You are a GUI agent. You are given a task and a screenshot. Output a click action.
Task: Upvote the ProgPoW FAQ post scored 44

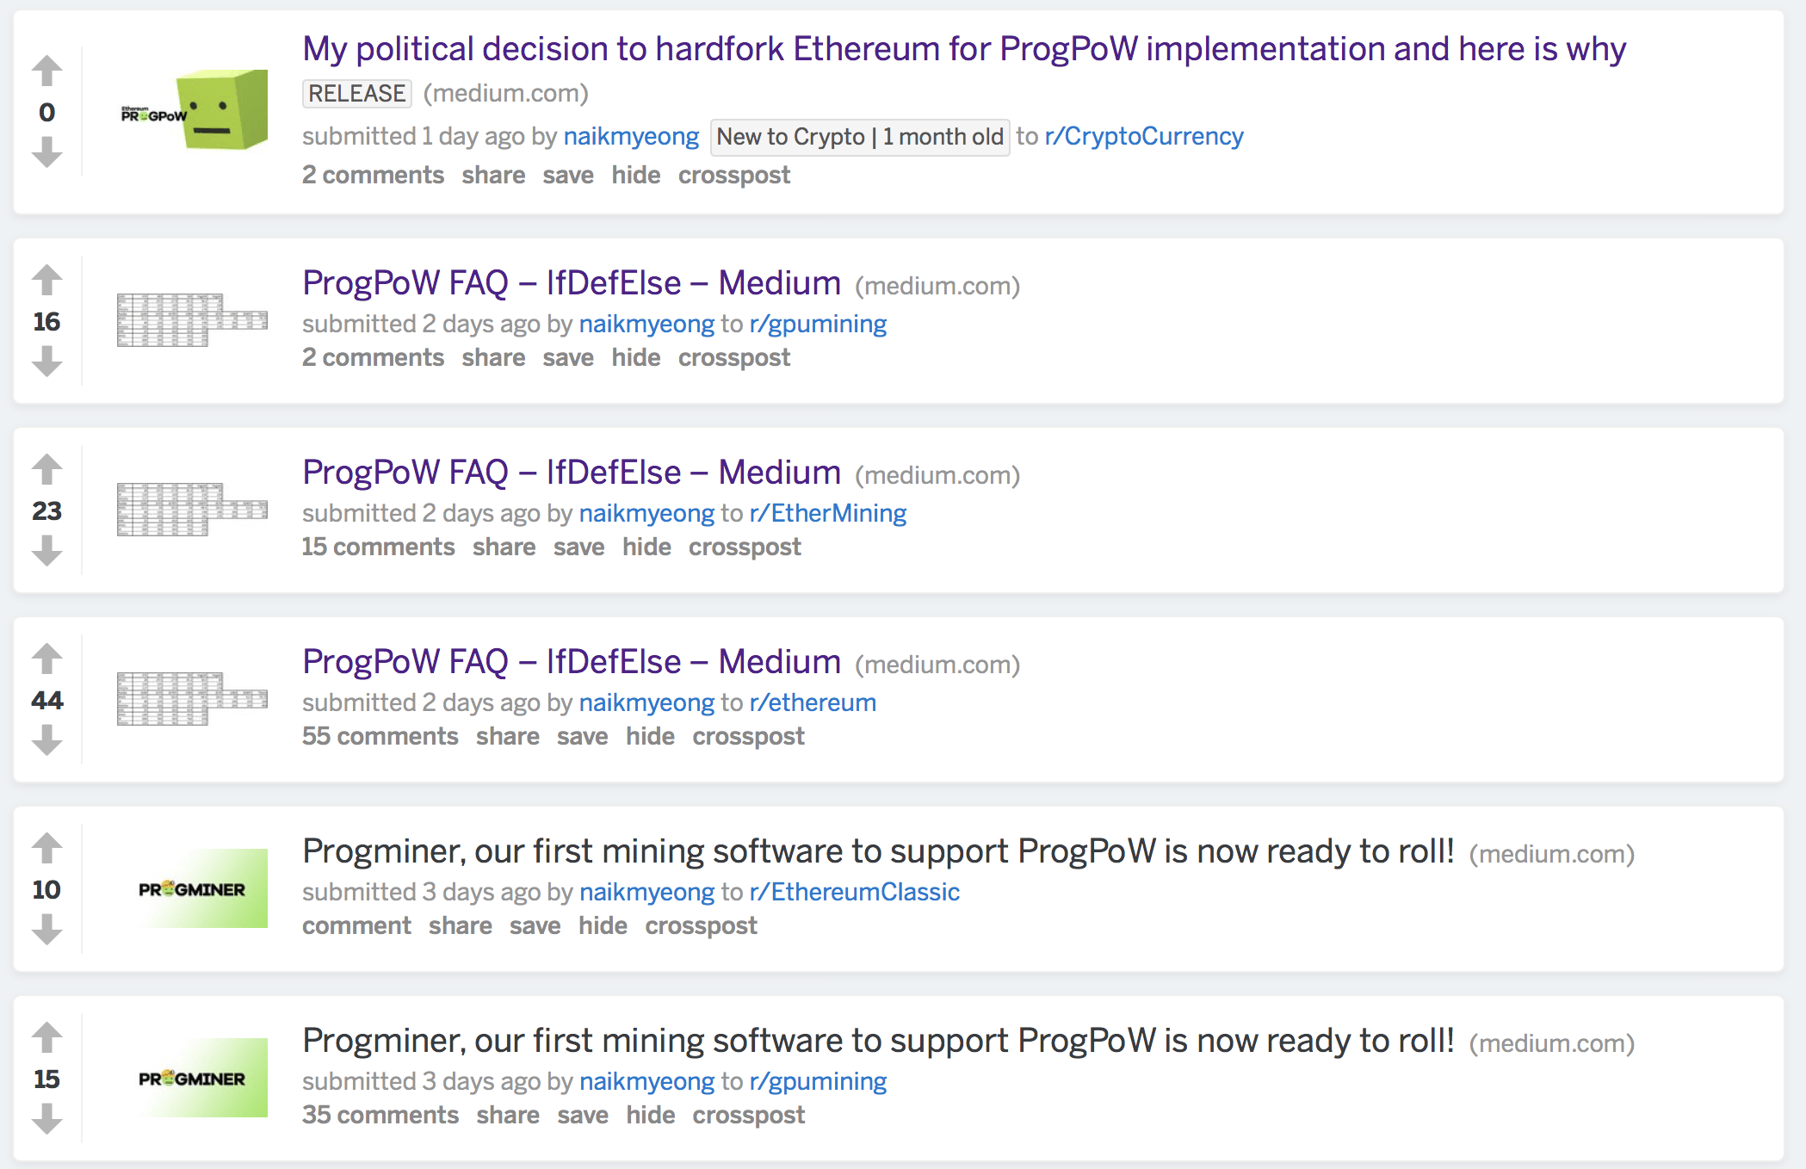[x=47, y=659]
